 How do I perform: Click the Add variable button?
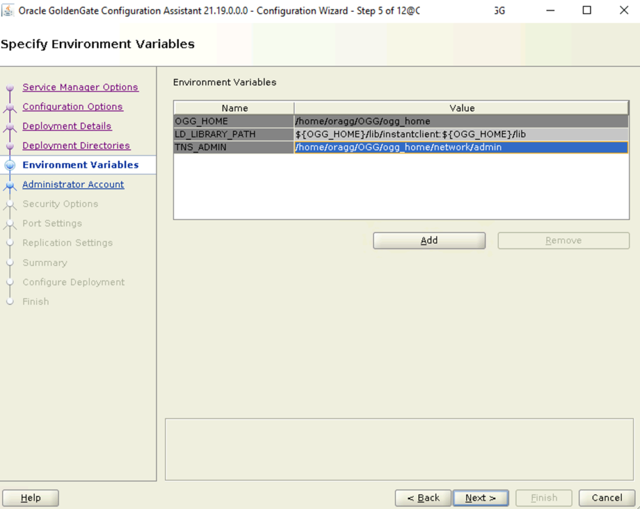(429, 240)
